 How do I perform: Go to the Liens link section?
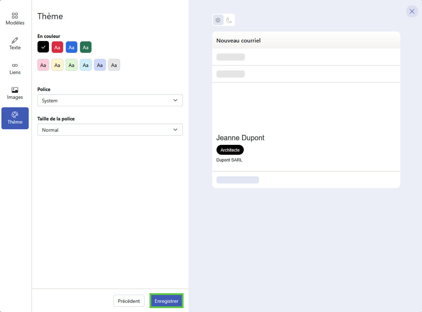15,69
